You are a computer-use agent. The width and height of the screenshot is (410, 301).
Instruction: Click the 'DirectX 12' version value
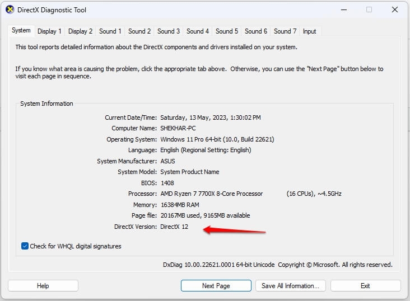174,227
